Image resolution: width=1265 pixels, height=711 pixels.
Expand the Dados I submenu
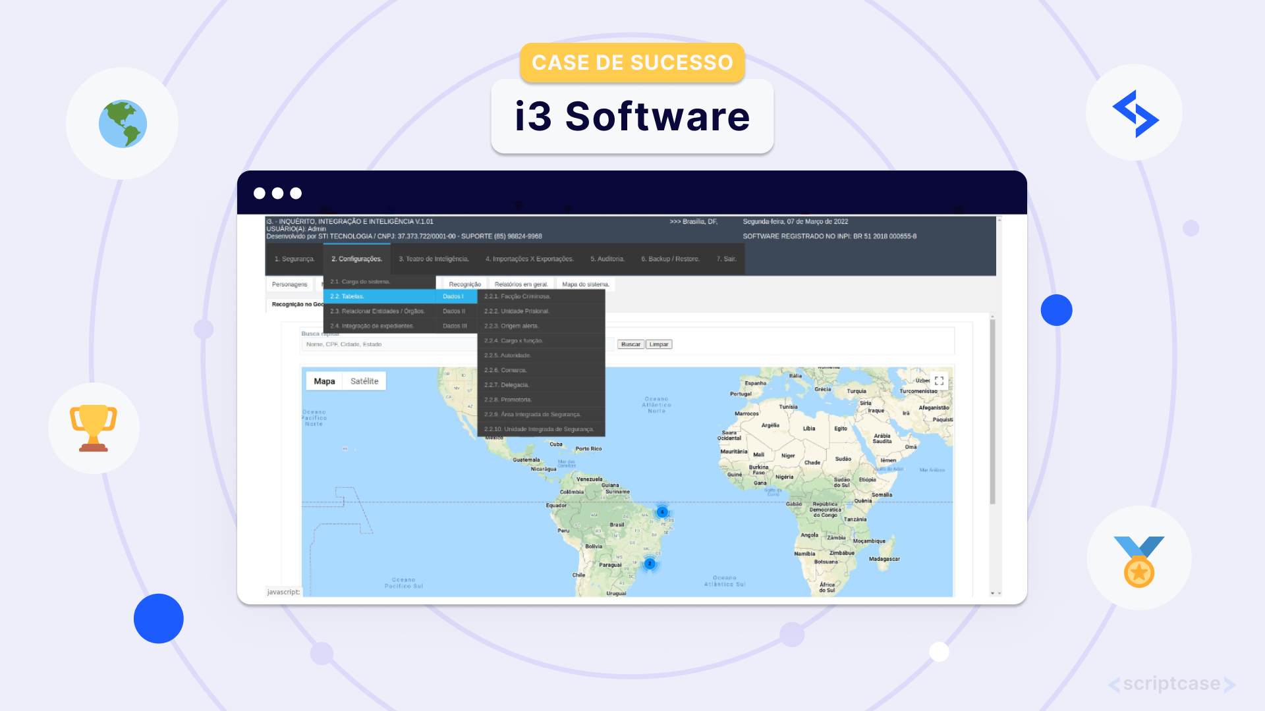point(457,297)
